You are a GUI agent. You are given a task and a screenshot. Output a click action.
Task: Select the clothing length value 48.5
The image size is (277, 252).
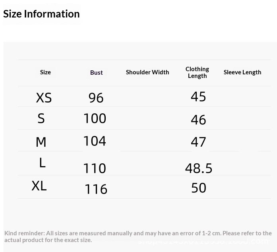point(199,168)
